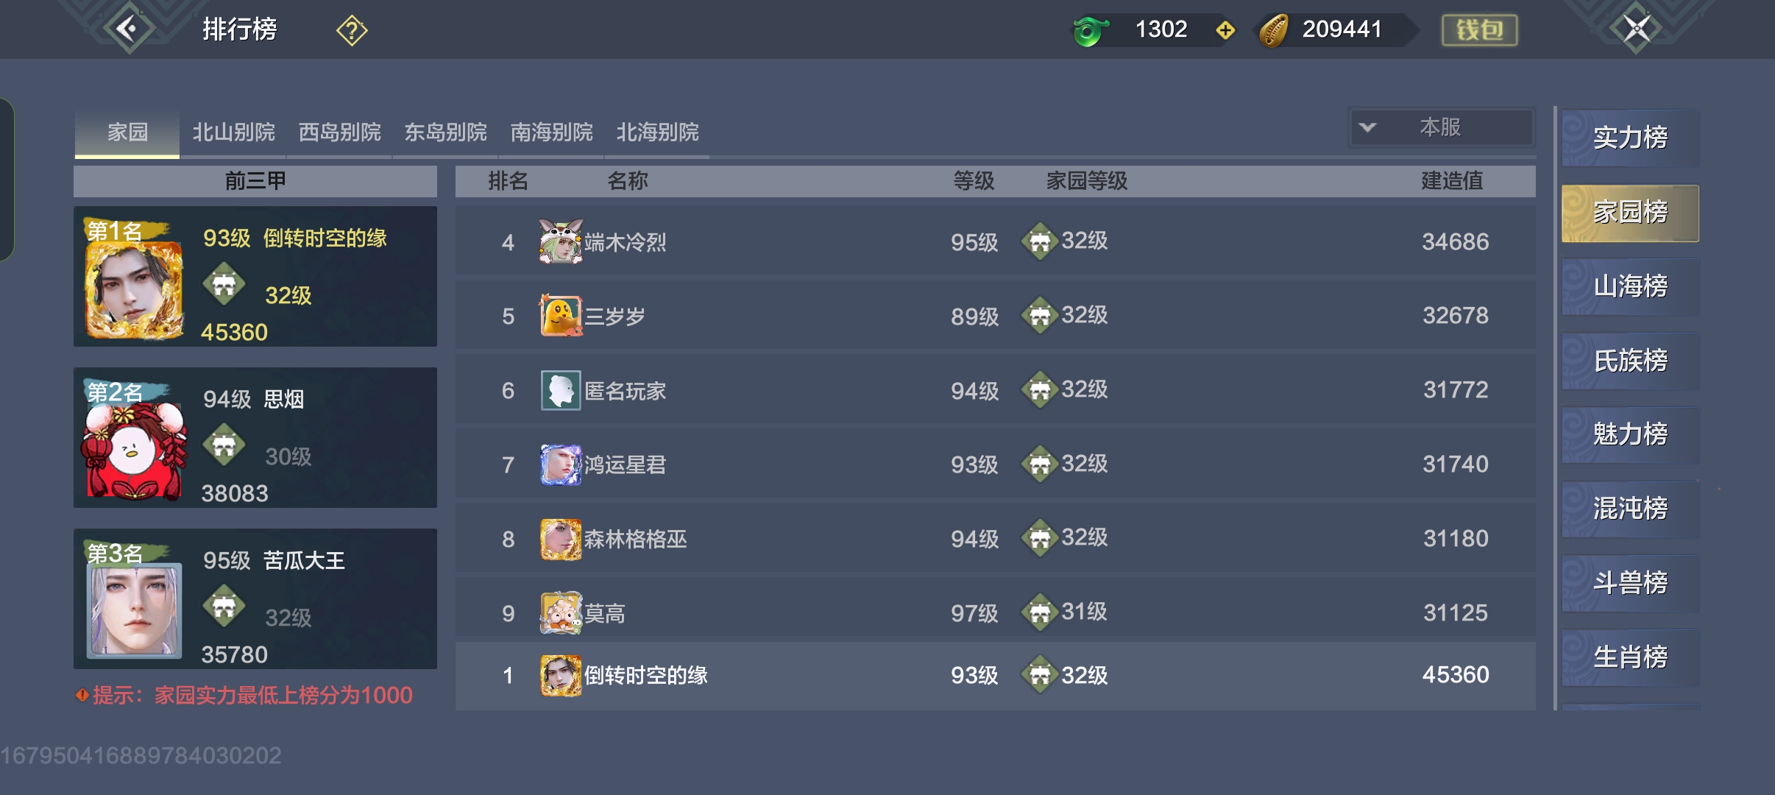Open avatar of player 三岁岁
Image resolution: width=1775 pixels, height=795 pixels.
point(561,315)
